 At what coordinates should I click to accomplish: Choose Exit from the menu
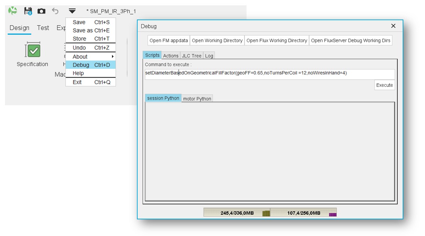tap(90, 82)
